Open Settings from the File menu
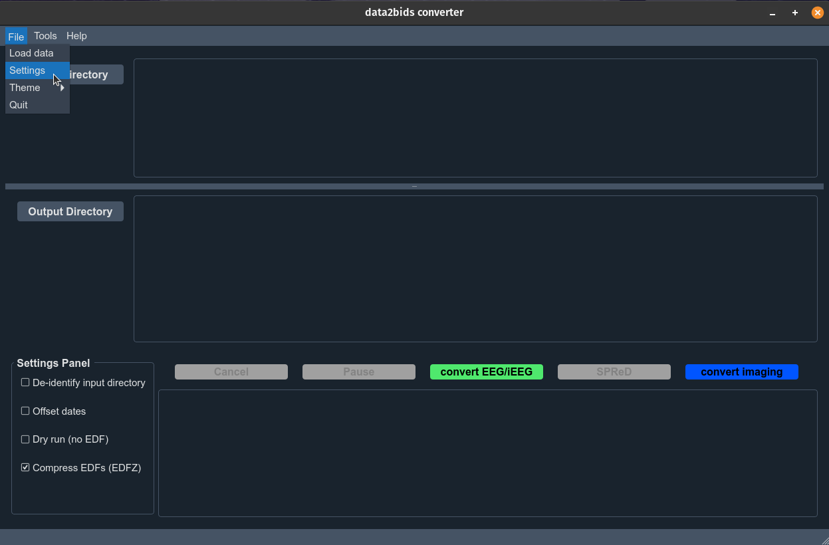The image size is (829, 545). 27,70
